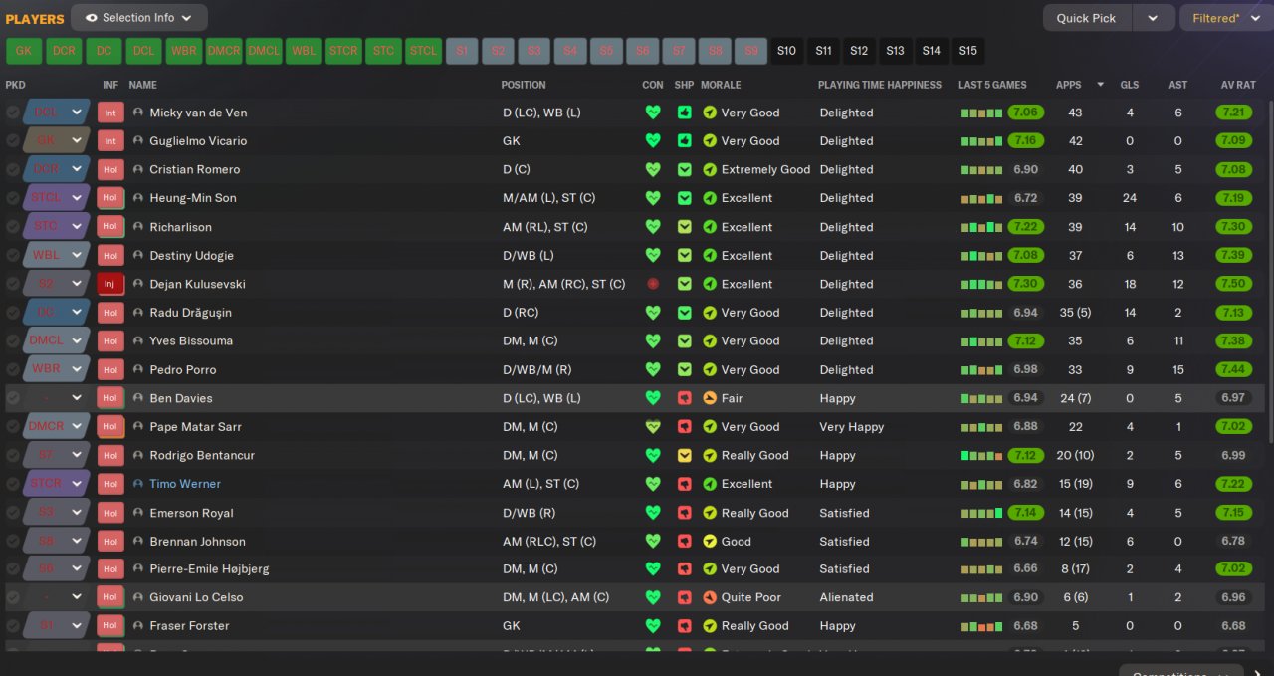
Task: Toggle the pick checkmark for Ben Davies
Action: [13, 398]
